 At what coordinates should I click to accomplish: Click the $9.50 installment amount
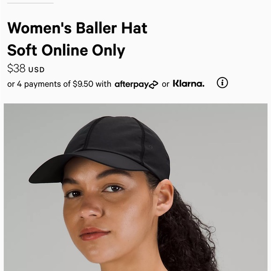point(83,84)
